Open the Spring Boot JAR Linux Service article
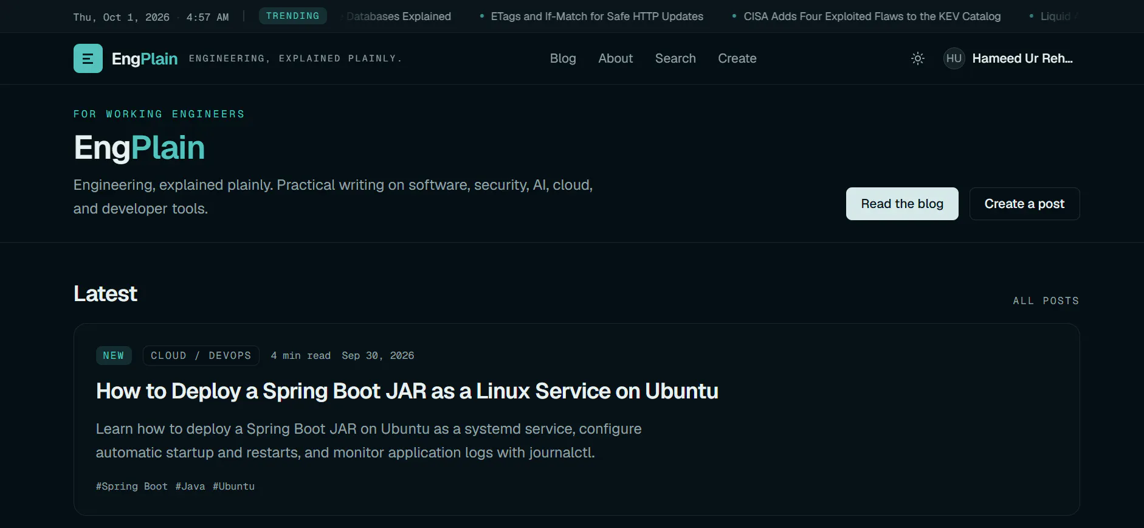 pyautogui.click(x=407, y=391)
